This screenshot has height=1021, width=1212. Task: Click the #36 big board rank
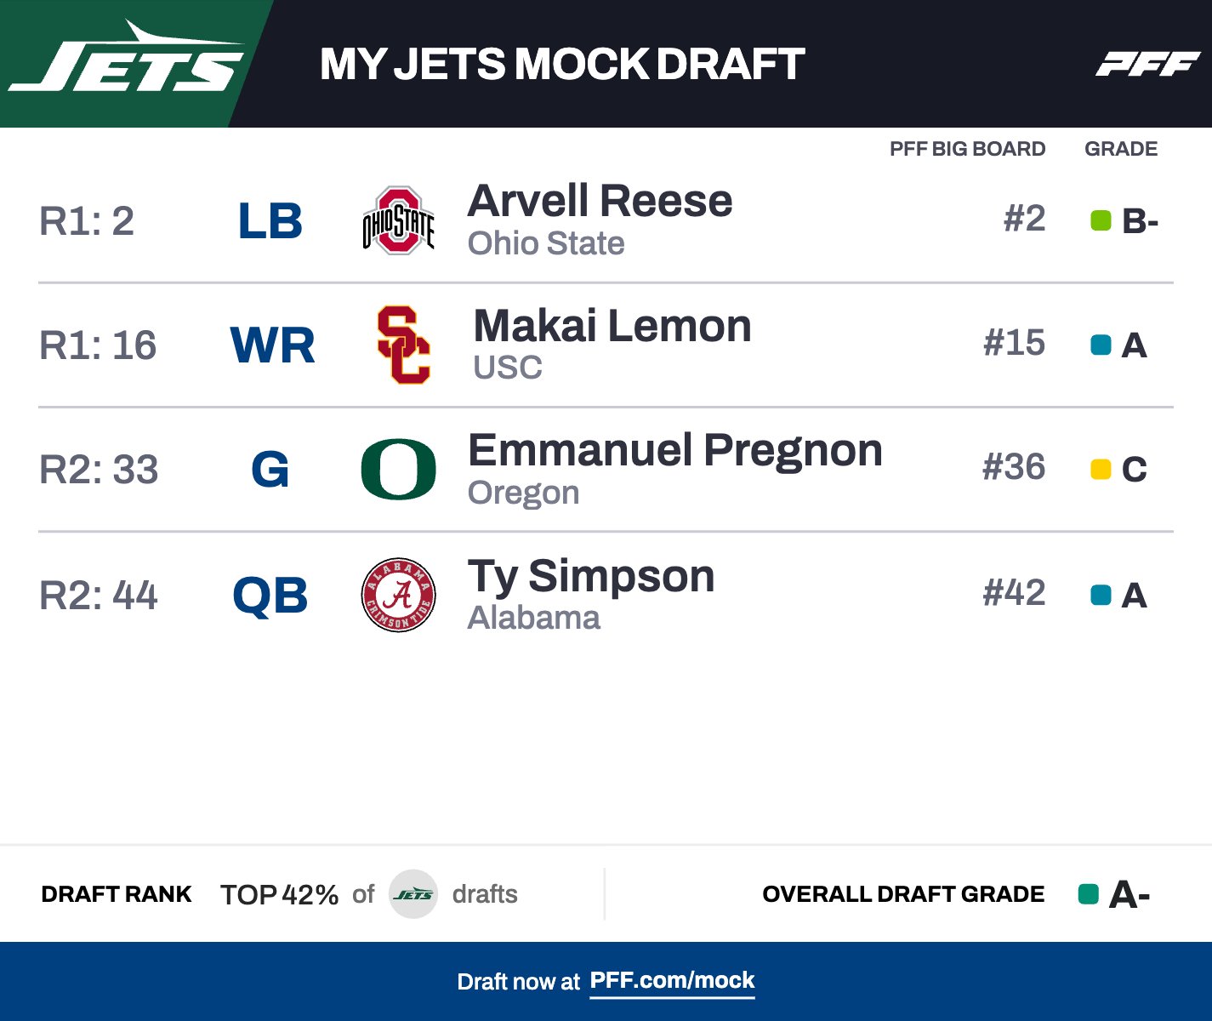pos(1013,467)
